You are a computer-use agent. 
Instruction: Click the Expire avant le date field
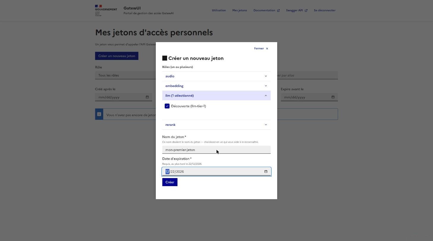(x=309, y=97)
